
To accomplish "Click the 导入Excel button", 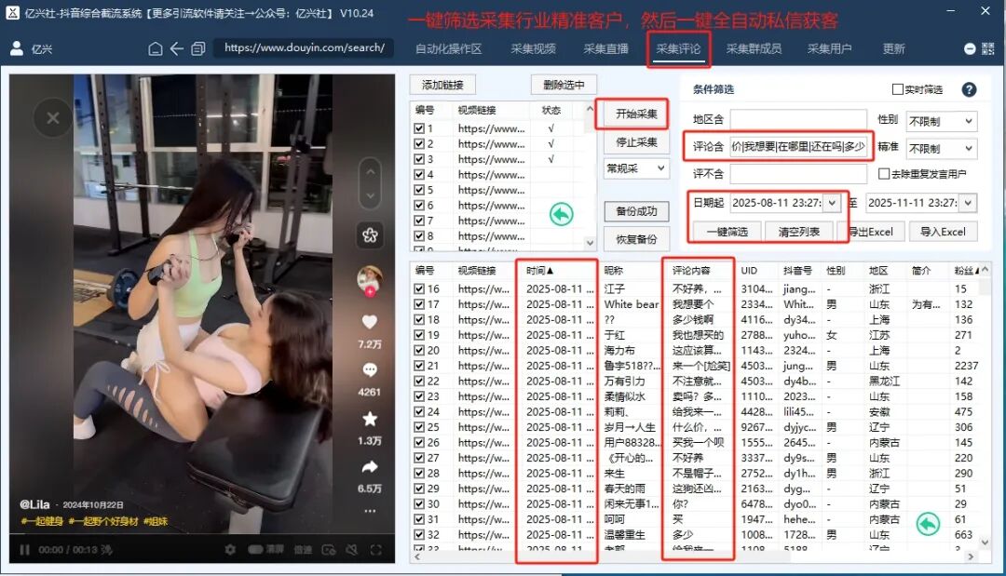I will 943,232.
